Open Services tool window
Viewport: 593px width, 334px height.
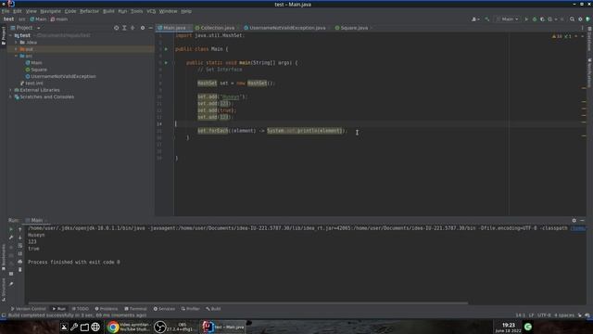(x=164, y=309)
